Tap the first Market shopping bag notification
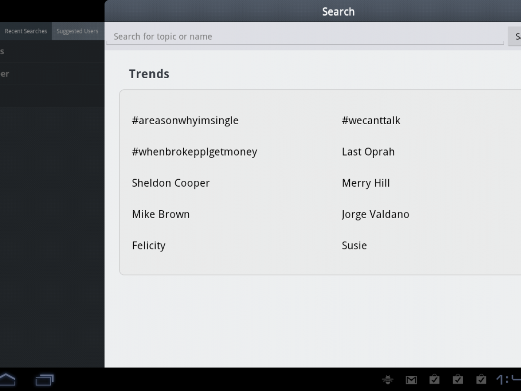 pyautogui.click(x=434, y=380)
